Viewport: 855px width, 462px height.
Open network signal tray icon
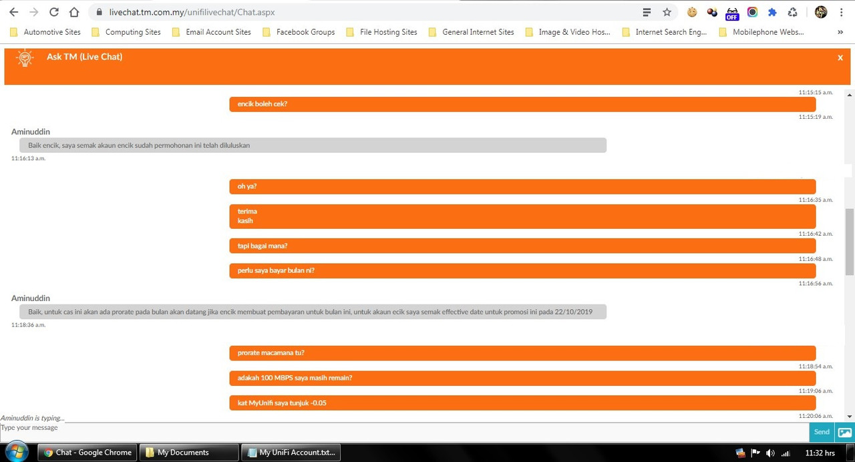pos(786,453)
